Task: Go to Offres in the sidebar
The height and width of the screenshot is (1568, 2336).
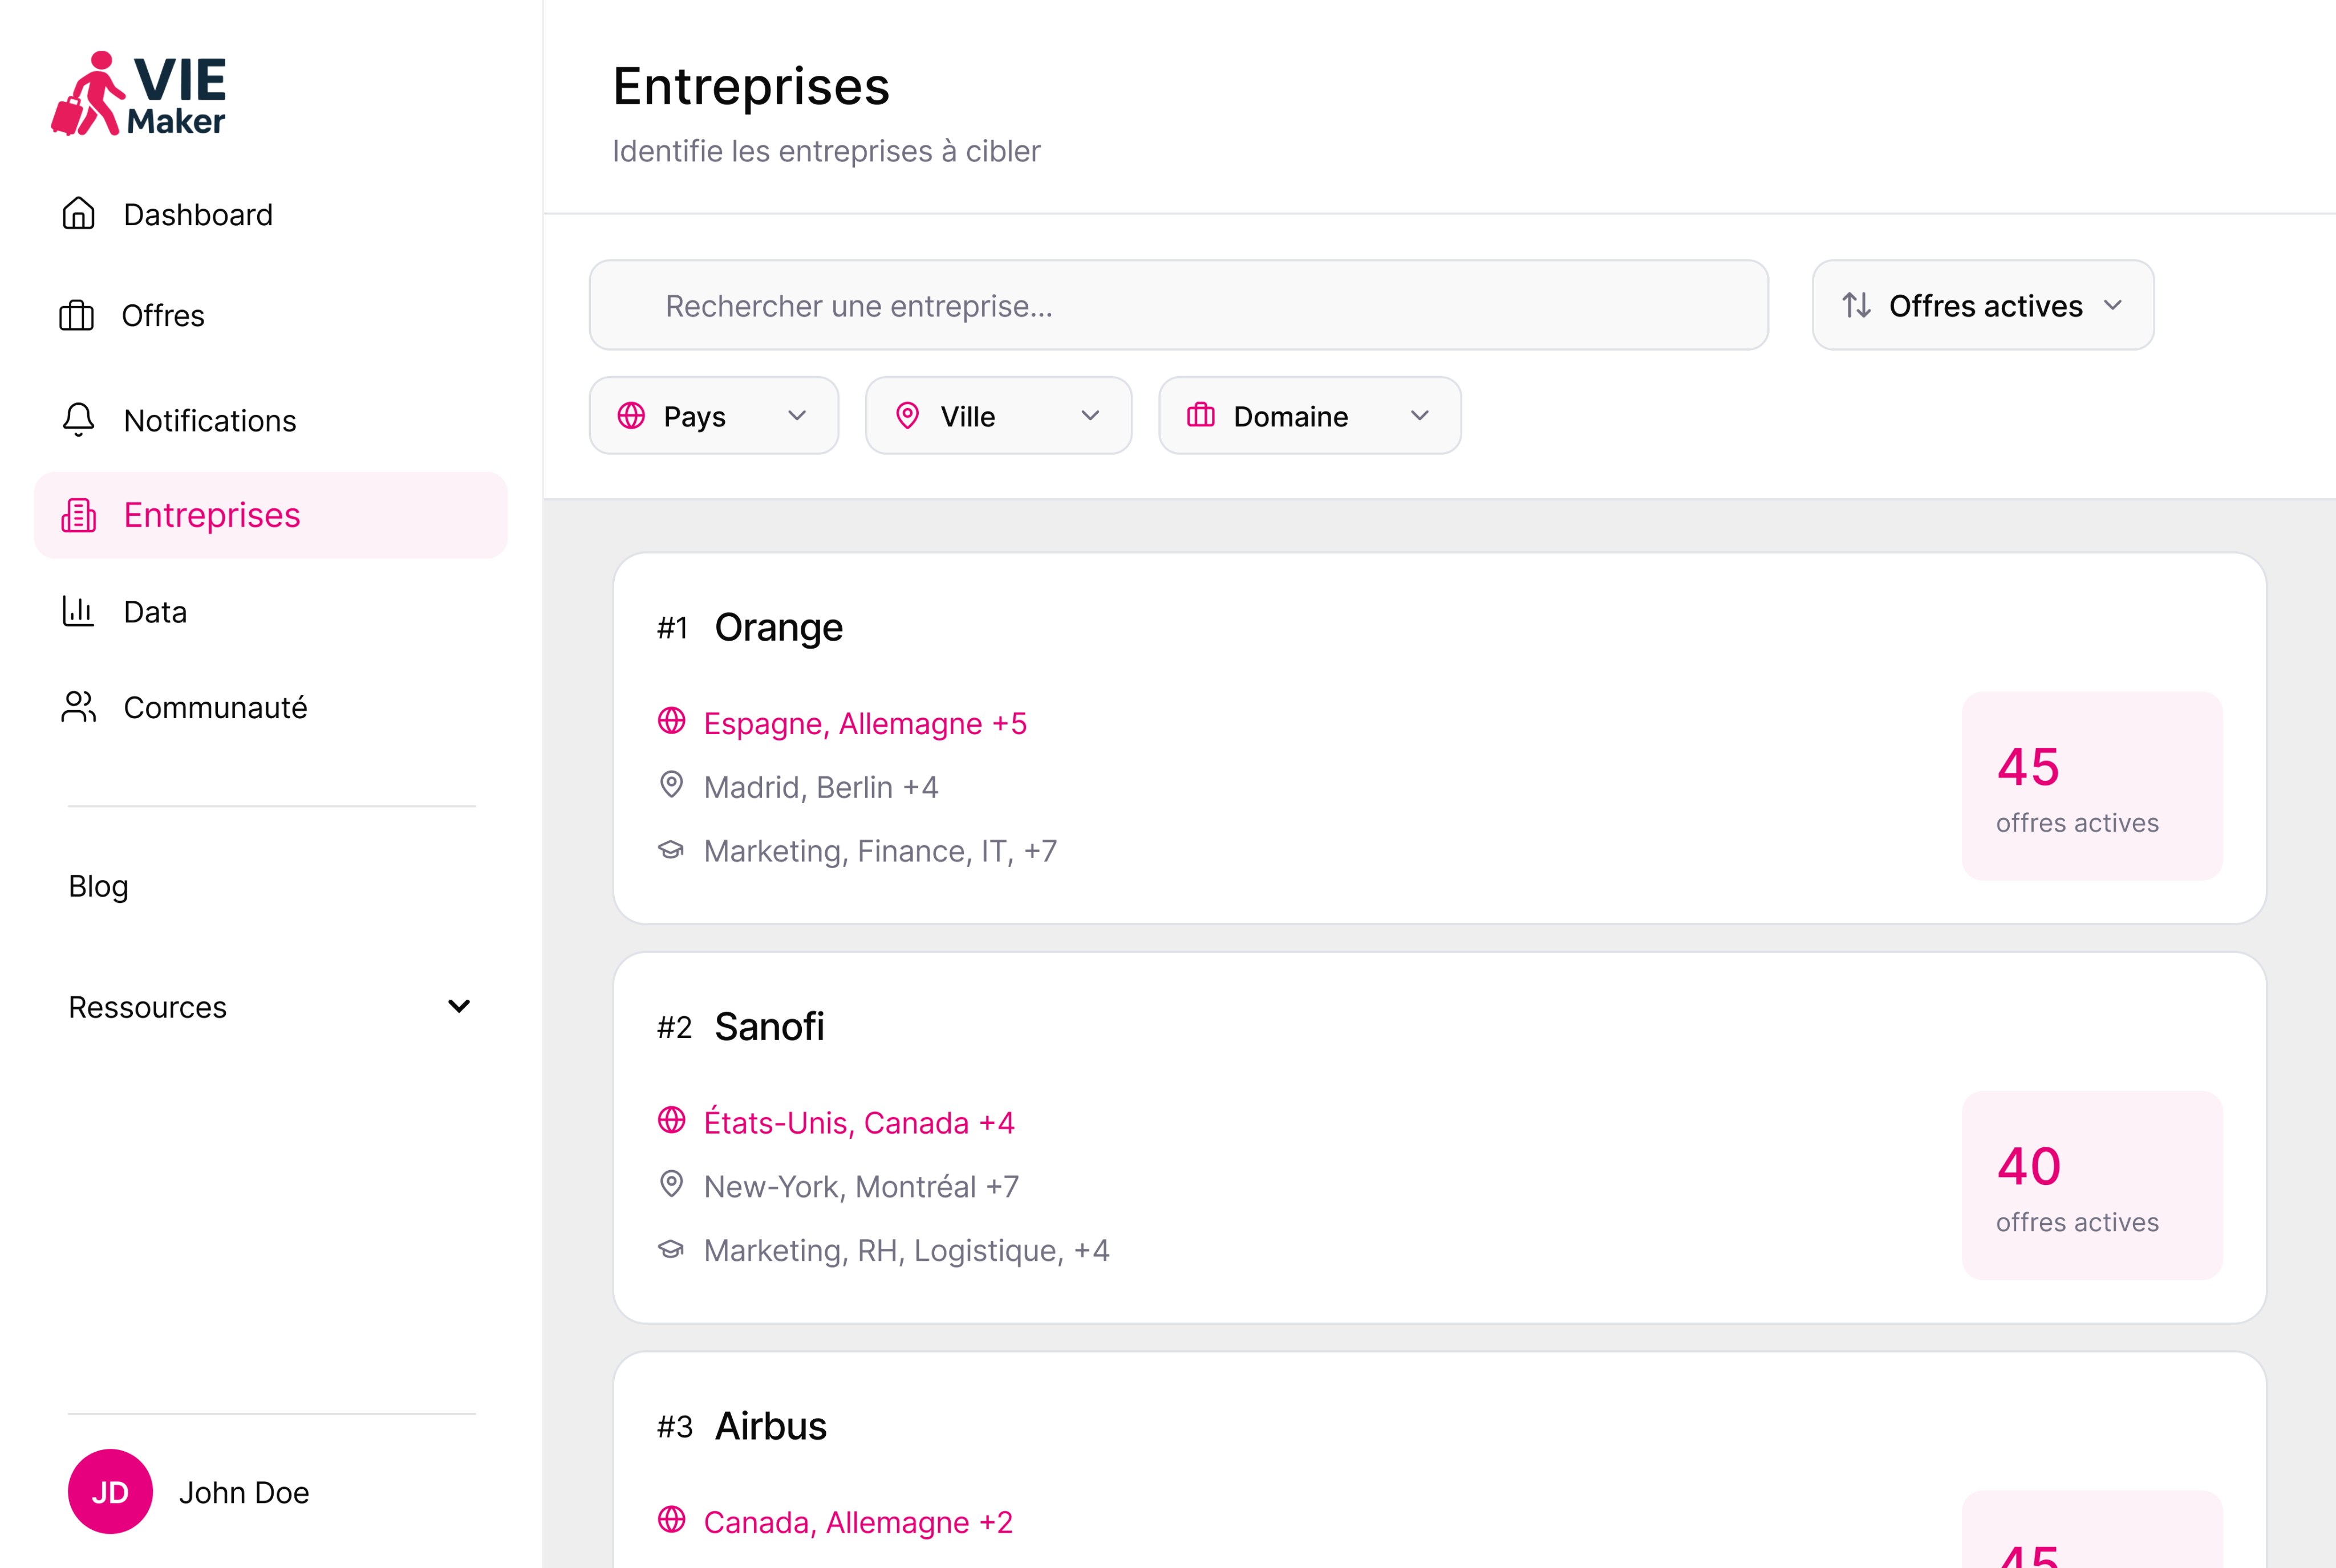Action: click(x=271, y=315)
